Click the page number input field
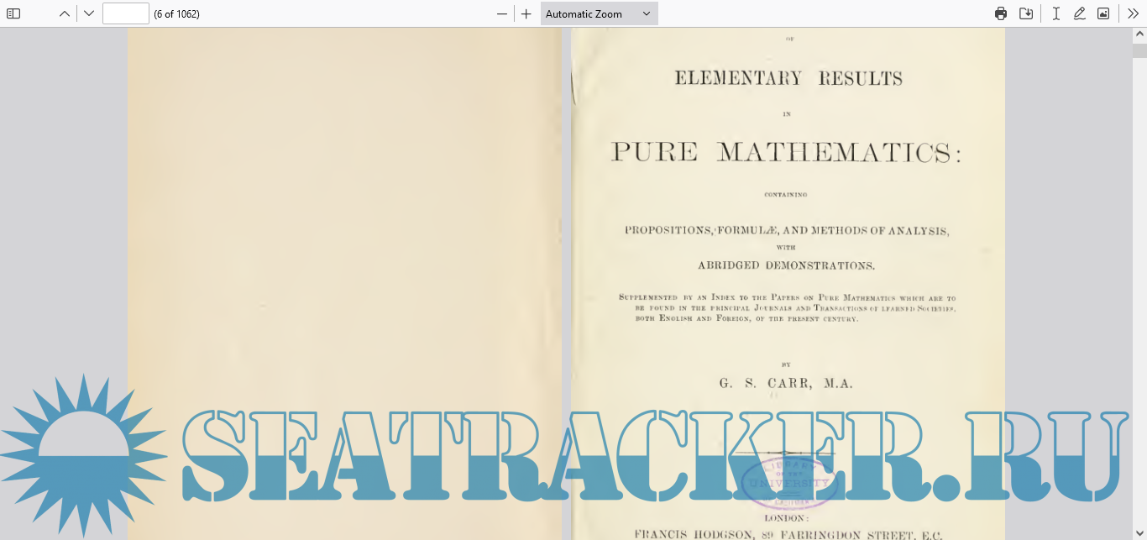 tap(125, 13)
